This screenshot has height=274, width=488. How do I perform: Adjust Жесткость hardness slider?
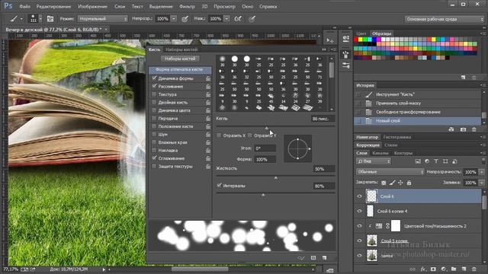275,177
